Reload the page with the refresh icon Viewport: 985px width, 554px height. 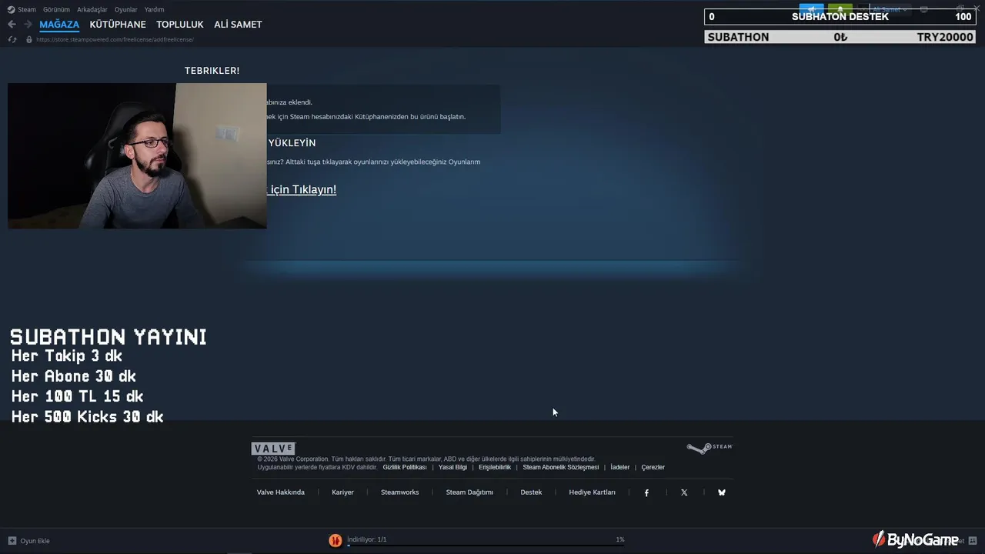click(x=12, y=39)
